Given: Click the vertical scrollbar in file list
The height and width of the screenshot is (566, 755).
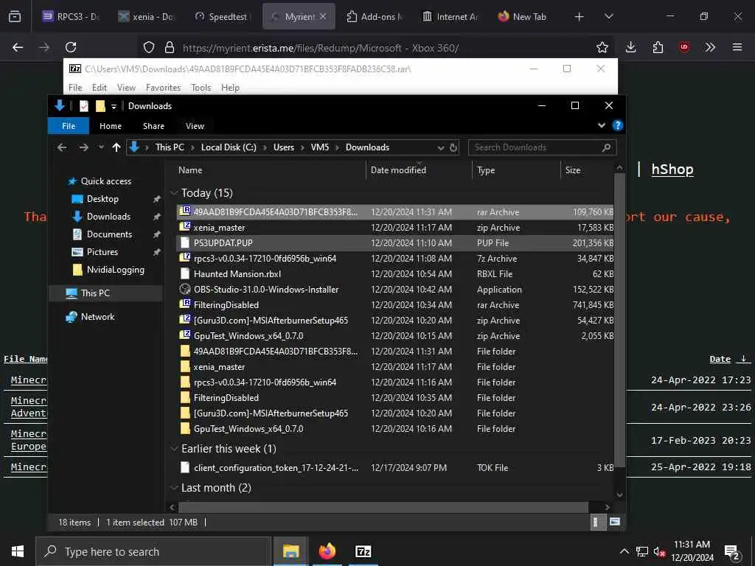Looking at the screenshot, I should tap(619, 320).
